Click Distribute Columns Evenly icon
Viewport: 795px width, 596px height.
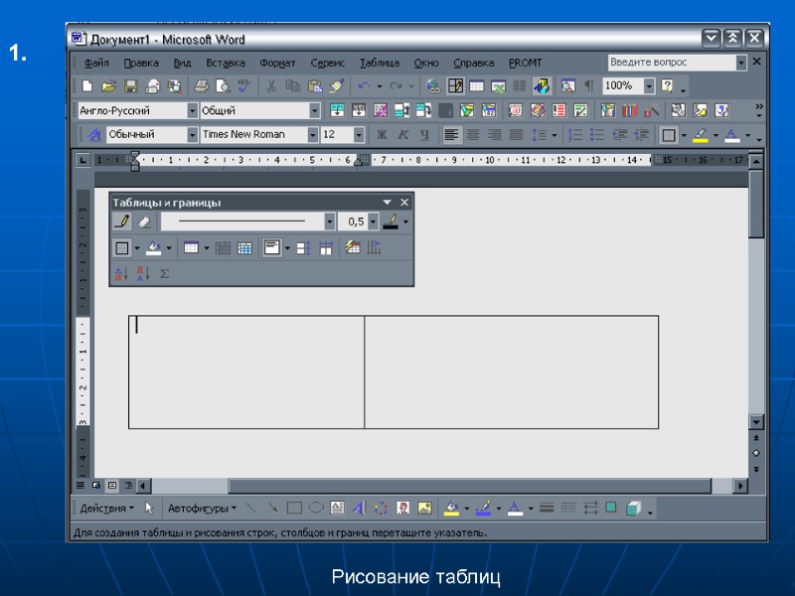(x=326, y=247)
